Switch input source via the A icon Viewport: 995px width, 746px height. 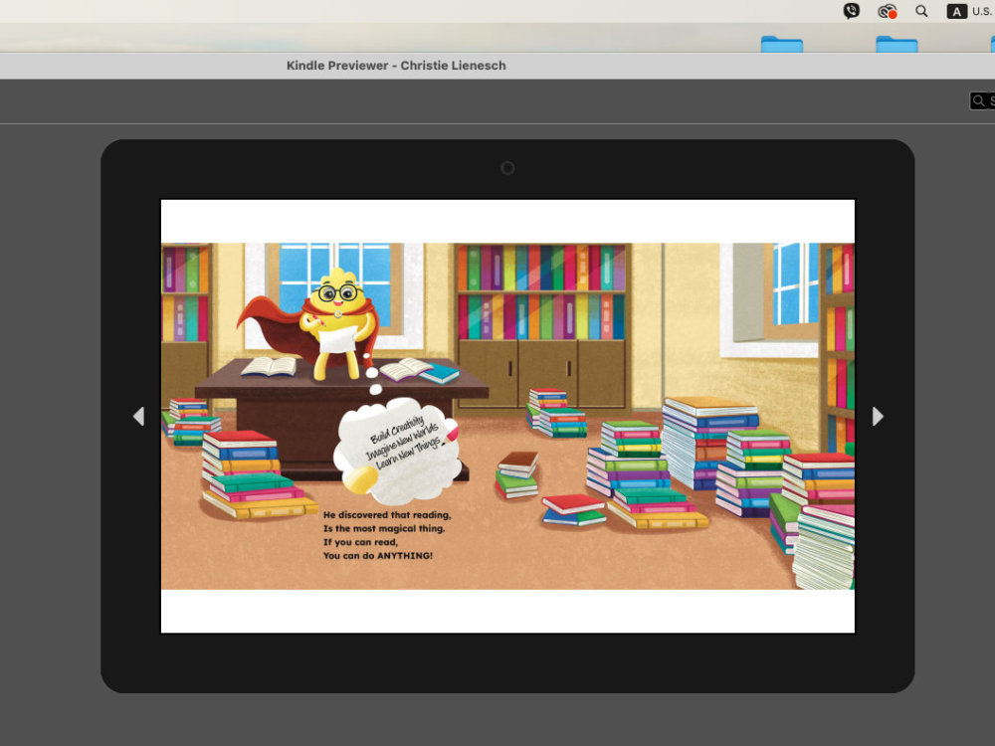click(x=956, y=11)
